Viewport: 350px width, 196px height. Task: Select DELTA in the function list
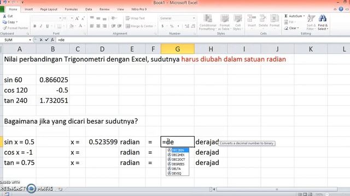coord(178,169)
